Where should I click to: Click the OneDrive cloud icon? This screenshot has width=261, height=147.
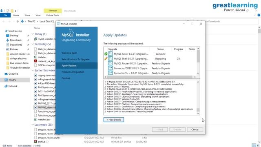6,73
